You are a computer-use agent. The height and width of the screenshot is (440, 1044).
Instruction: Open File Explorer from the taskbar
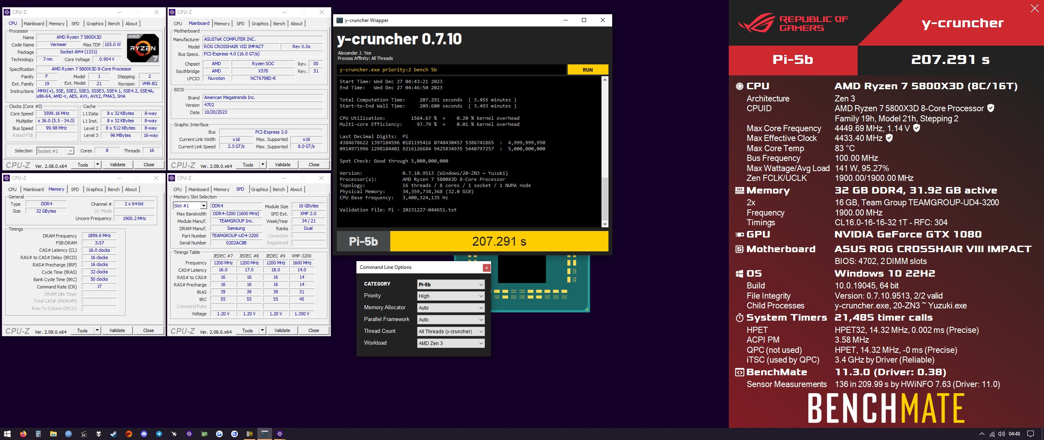(x=53, y=434)
